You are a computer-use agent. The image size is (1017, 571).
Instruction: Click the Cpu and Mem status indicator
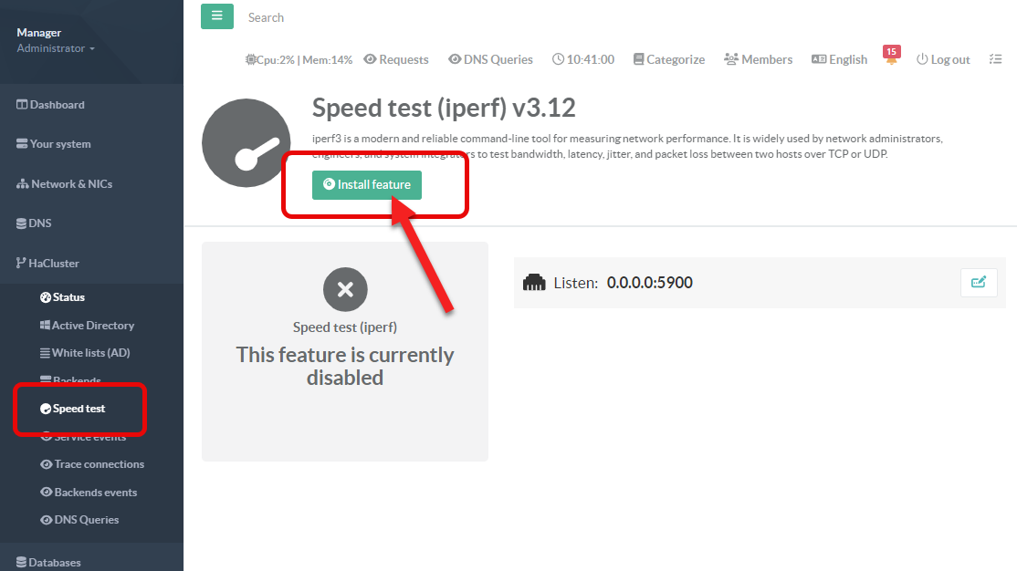pos(299,59)
